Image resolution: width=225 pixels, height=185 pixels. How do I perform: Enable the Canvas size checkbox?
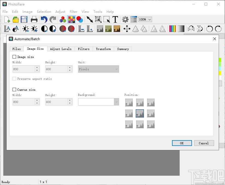click(x=14, y=89)
